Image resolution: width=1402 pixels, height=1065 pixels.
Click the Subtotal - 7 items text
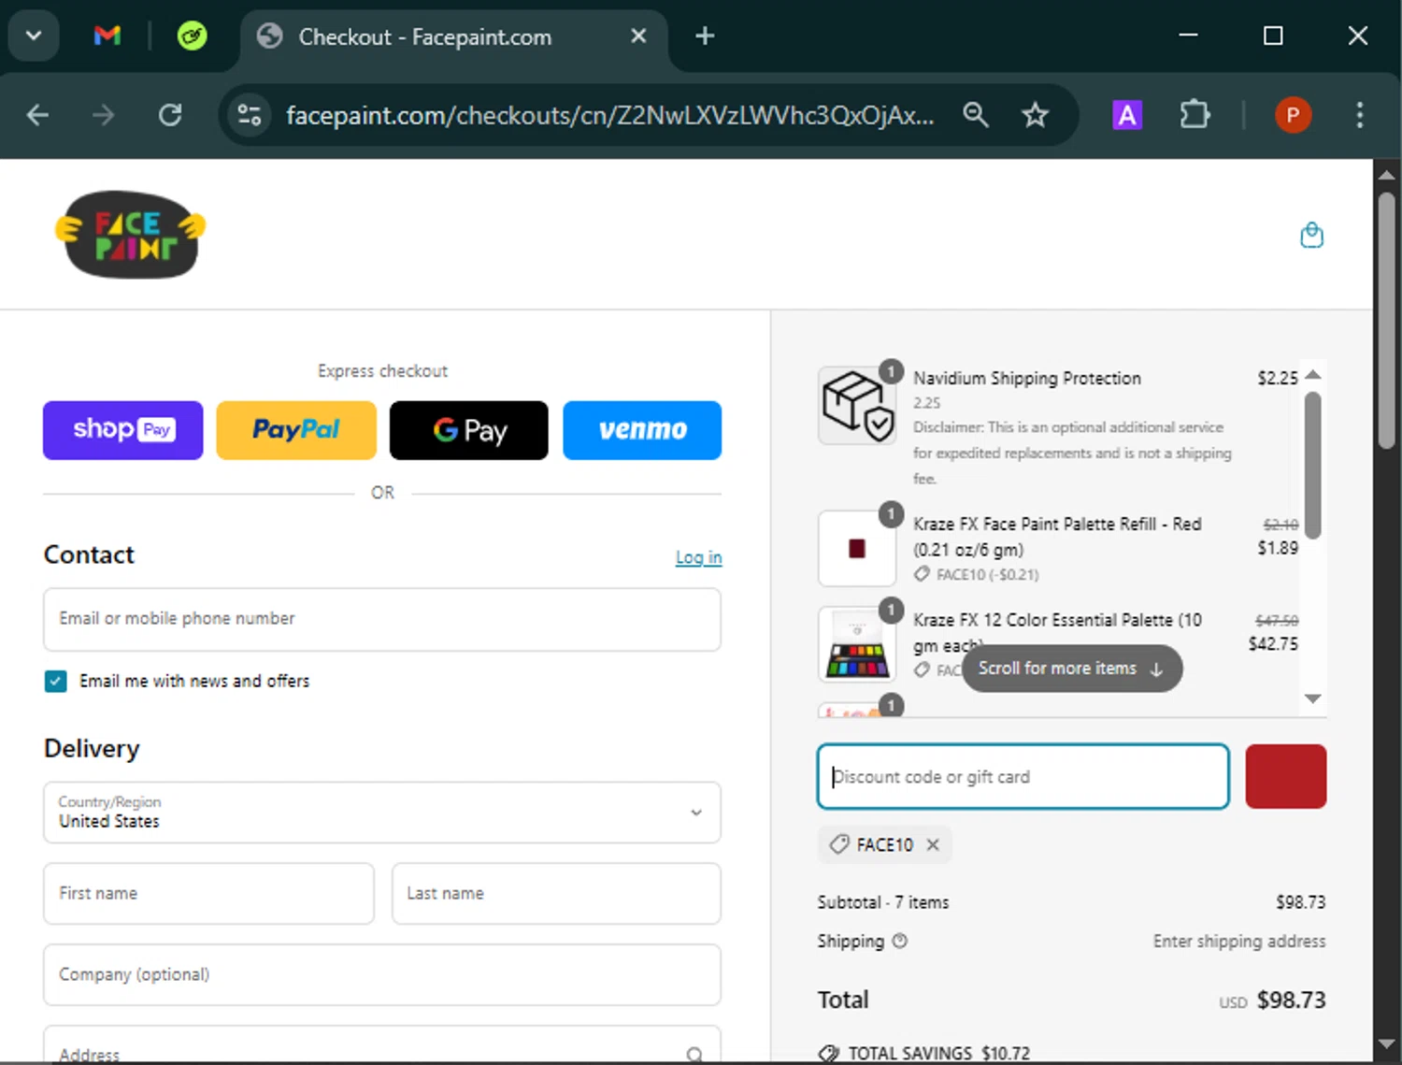(883, 902)
